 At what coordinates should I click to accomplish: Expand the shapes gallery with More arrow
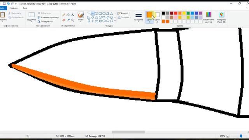point(115,21)
